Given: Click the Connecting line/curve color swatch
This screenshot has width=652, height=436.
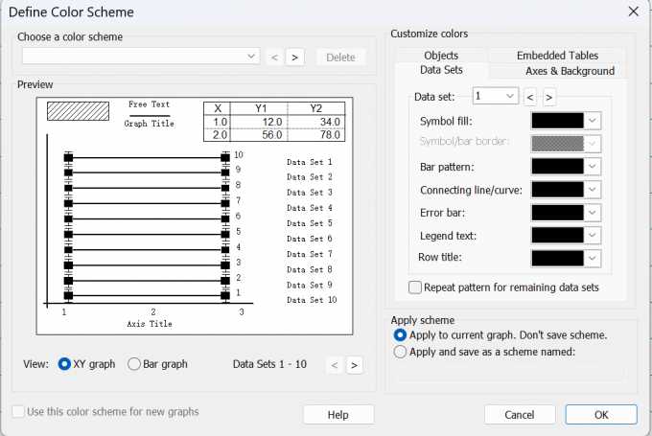Looking at the screenshot, I should tap(558, 190).
